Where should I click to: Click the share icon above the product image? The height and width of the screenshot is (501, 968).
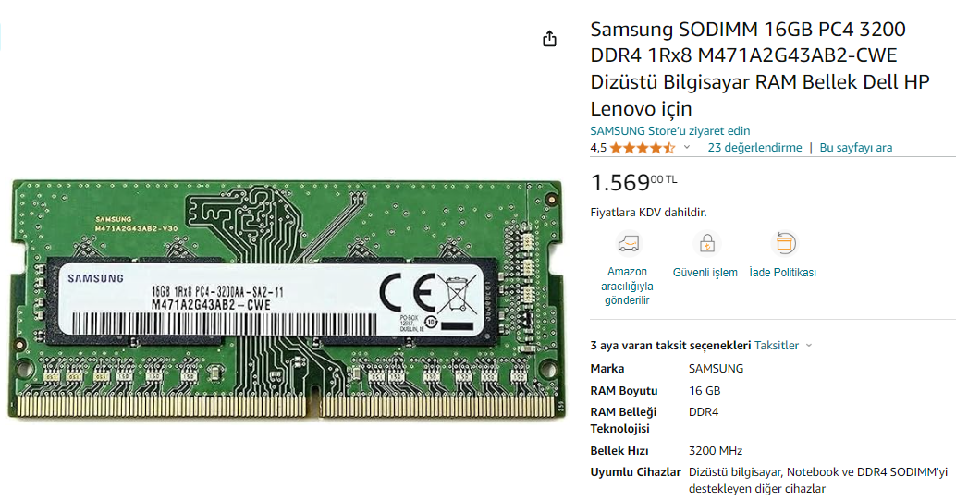[549, 39]
